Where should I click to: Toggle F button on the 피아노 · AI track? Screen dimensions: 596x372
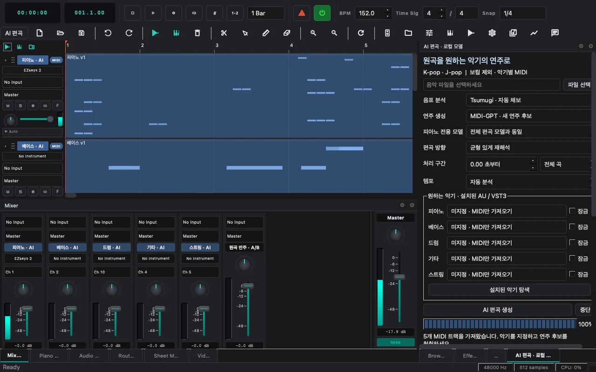(x=57, y=106)
